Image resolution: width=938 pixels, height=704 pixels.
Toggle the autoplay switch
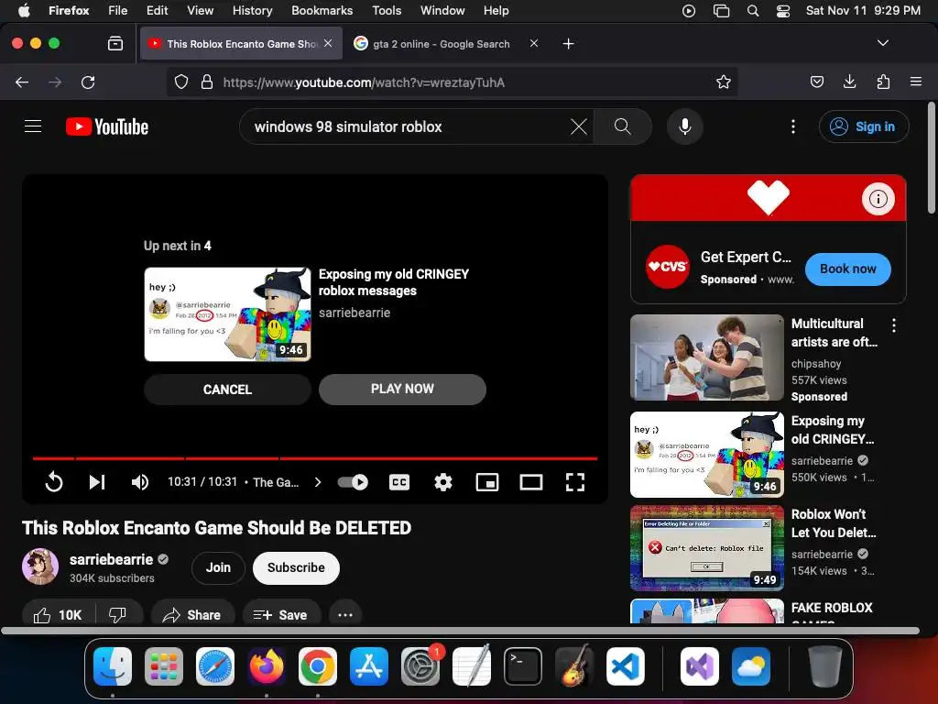tap(353, 482)
